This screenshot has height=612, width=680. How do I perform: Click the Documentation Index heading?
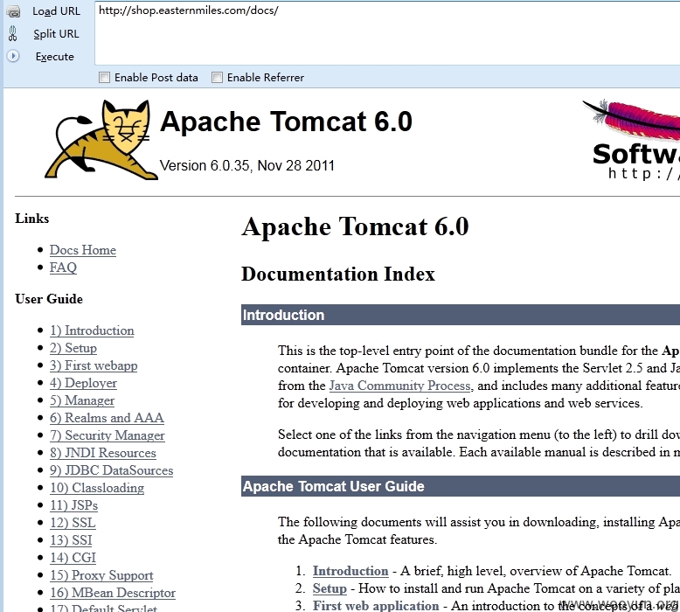(338, 275)
